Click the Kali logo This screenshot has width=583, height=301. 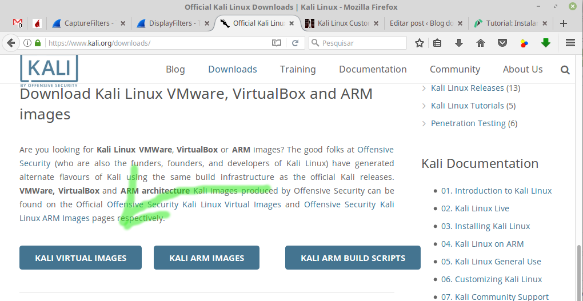(49, 71)
